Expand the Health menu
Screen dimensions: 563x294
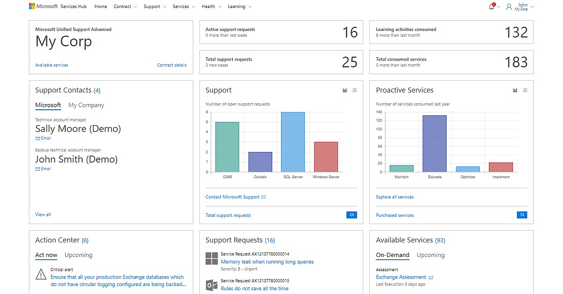pyautogui.click(x=212, y=7)
